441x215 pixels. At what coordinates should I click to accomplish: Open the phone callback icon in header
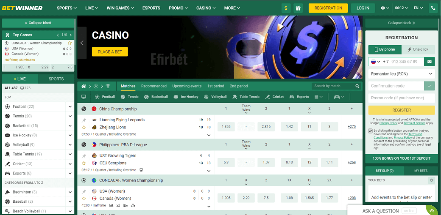[433, 8]
